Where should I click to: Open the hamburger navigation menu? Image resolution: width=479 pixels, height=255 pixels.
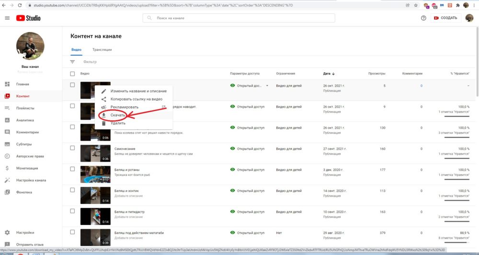pos(7,18)
